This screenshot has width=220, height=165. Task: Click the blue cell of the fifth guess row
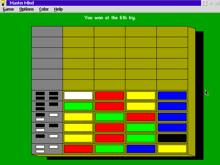click(172, 106)
